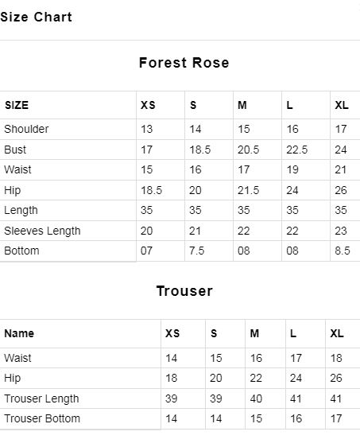Select the Trouser Length row label

(41, 398)
